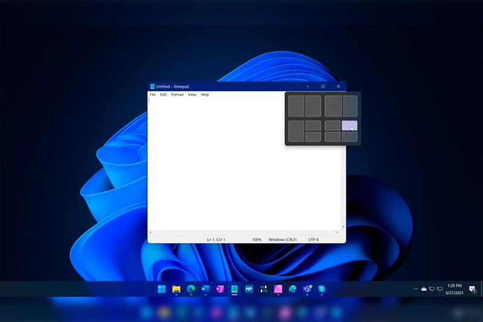Open the View menu in Notepad
The height and width of the screenshot is (322, 483).
point(192,95)
